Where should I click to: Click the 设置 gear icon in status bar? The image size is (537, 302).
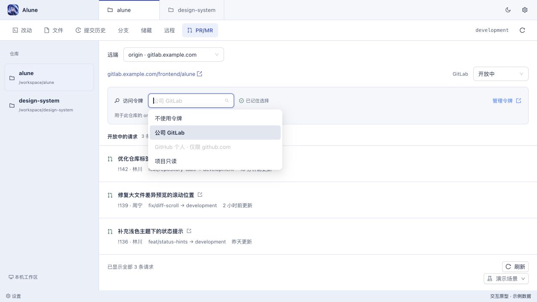8,296
